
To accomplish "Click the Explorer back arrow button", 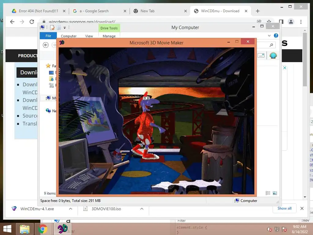I will 46,45.
